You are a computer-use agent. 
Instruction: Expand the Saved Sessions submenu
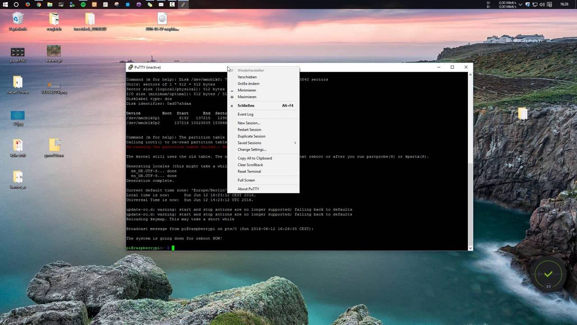(263, 143)
